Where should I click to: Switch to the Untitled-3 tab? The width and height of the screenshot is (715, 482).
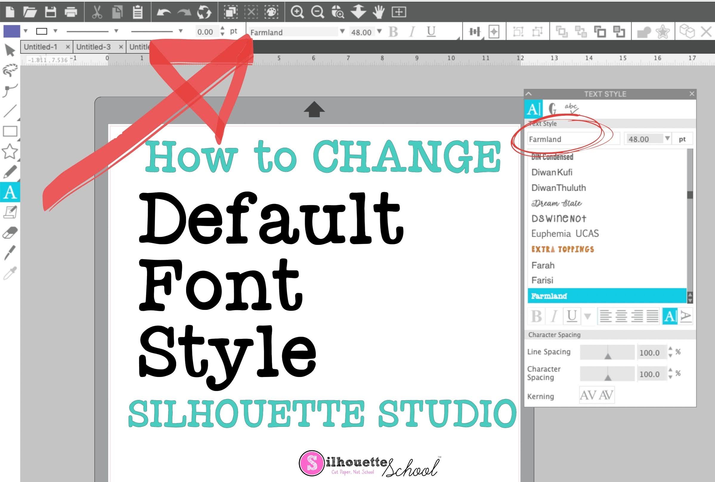(94, 47)
